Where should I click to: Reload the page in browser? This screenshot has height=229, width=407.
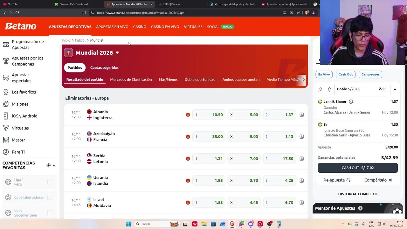(17, 13)
